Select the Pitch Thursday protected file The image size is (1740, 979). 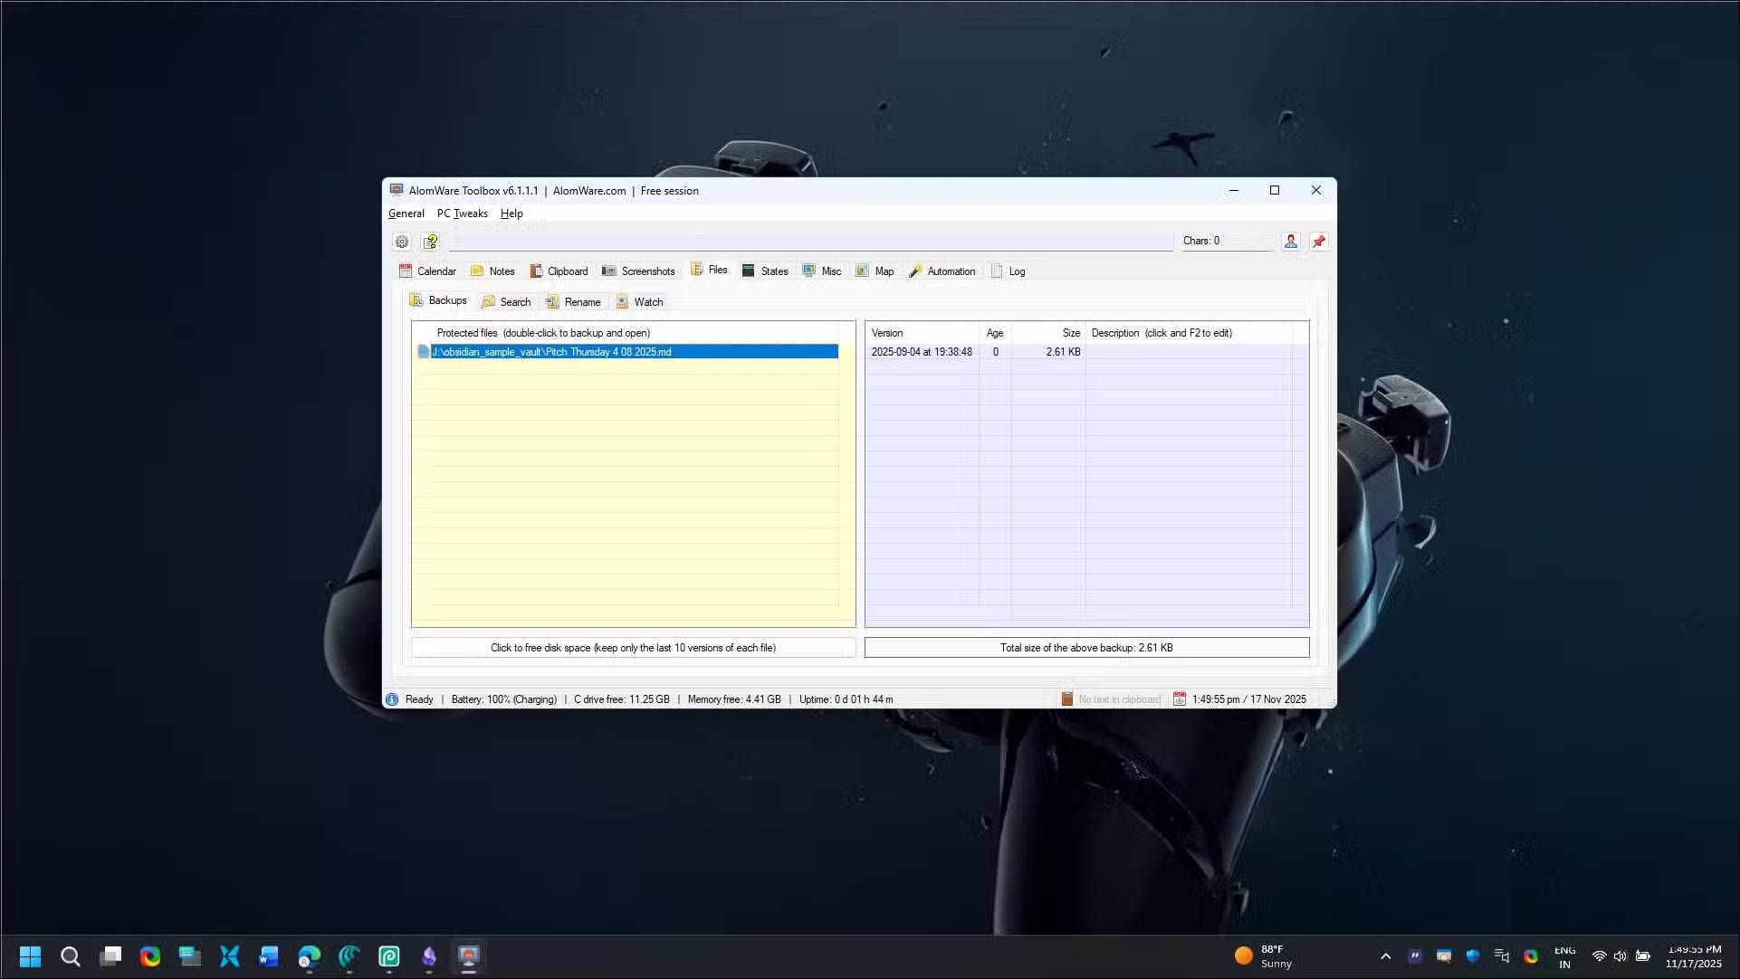pos(551,352)
